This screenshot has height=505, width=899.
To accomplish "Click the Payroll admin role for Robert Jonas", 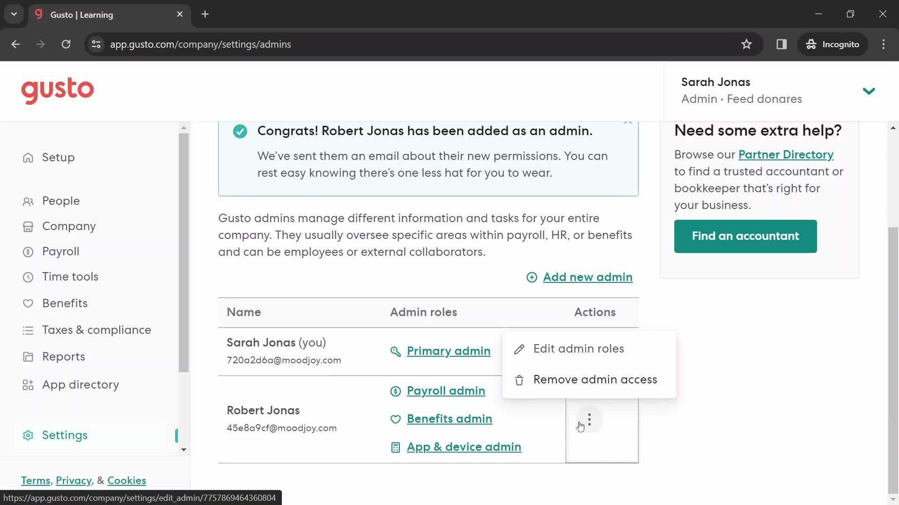I will point(446,390).
